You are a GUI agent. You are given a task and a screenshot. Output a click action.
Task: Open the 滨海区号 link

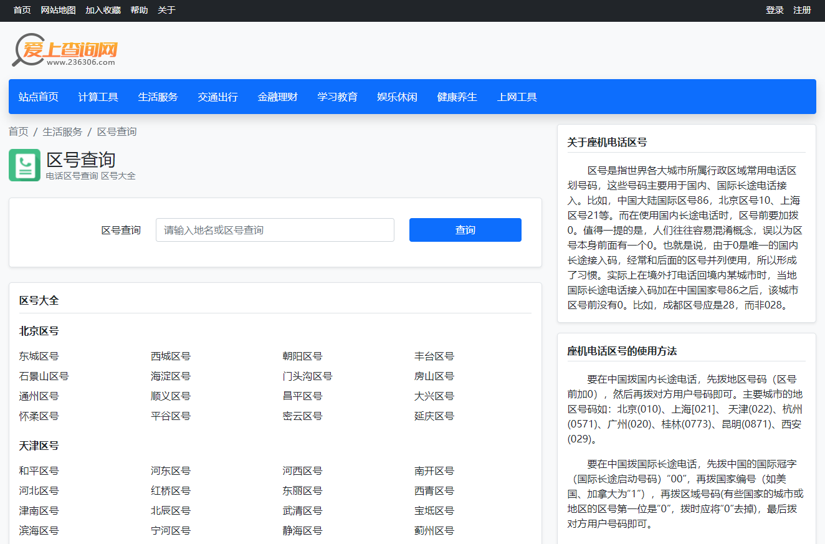pos(39,531)
